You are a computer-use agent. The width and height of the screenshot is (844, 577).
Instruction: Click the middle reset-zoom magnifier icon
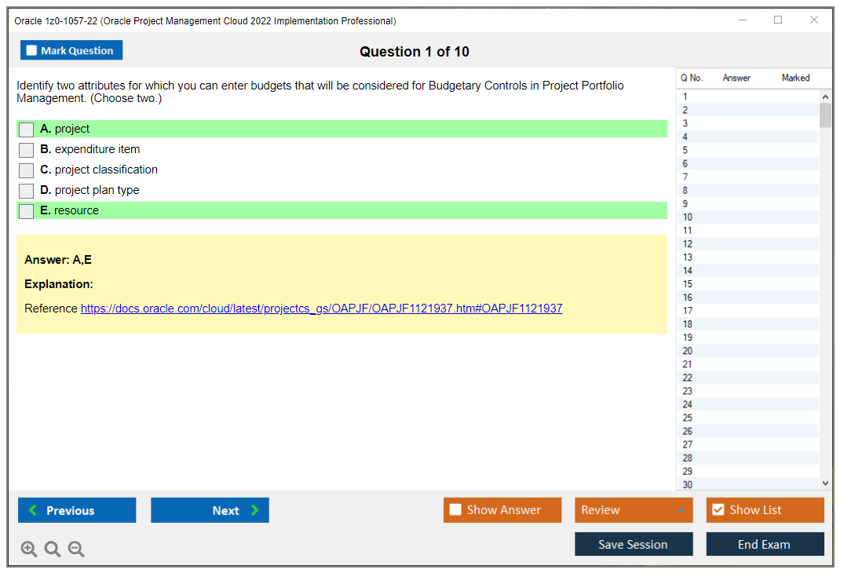[52, 549]
